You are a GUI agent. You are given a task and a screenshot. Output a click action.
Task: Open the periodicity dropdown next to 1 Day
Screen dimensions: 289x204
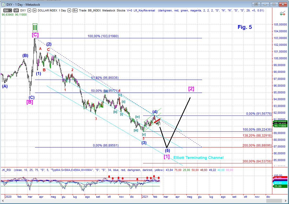[x=69, y=10]
